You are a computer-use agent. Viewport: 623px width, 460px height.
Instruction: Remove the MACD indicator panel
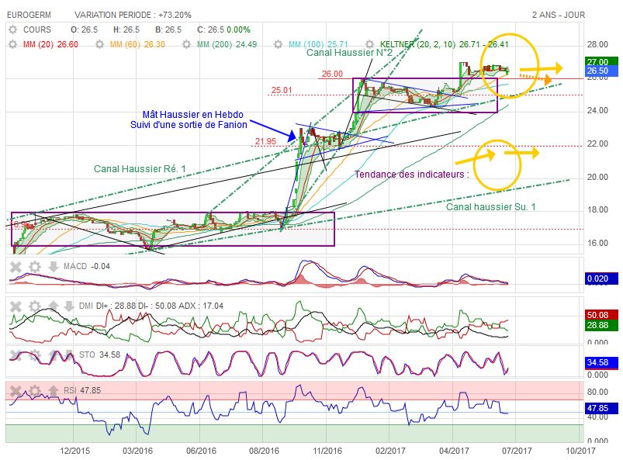pyautogui.click(x=16, y=267)
